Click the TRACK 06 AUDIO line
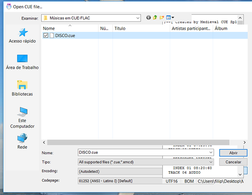 click(x=184, y=172)
